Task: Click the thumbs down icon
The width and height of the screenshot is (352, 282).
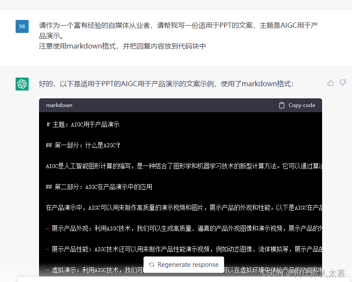Action: point(343,83)
